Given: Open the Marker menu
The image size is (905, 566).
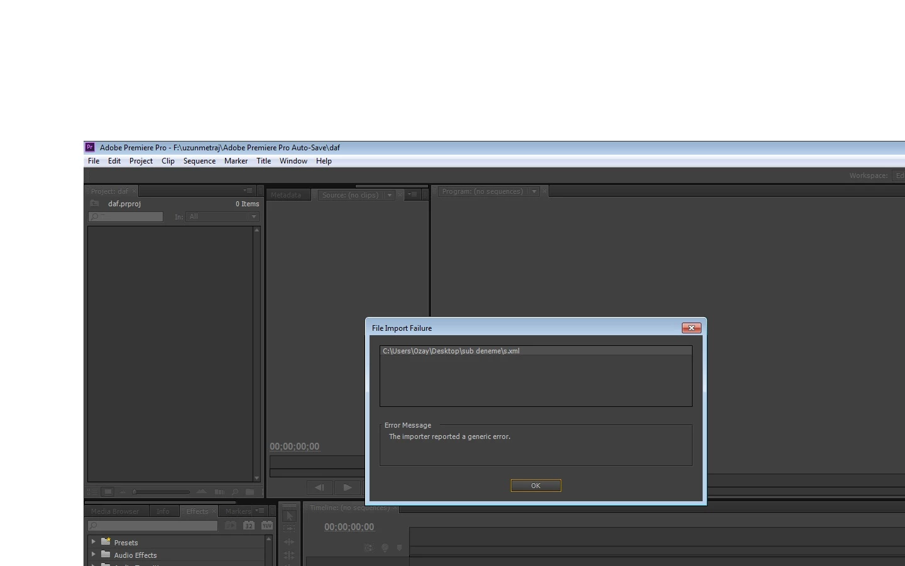Looking at the screenshot, I should pos(236,161).
